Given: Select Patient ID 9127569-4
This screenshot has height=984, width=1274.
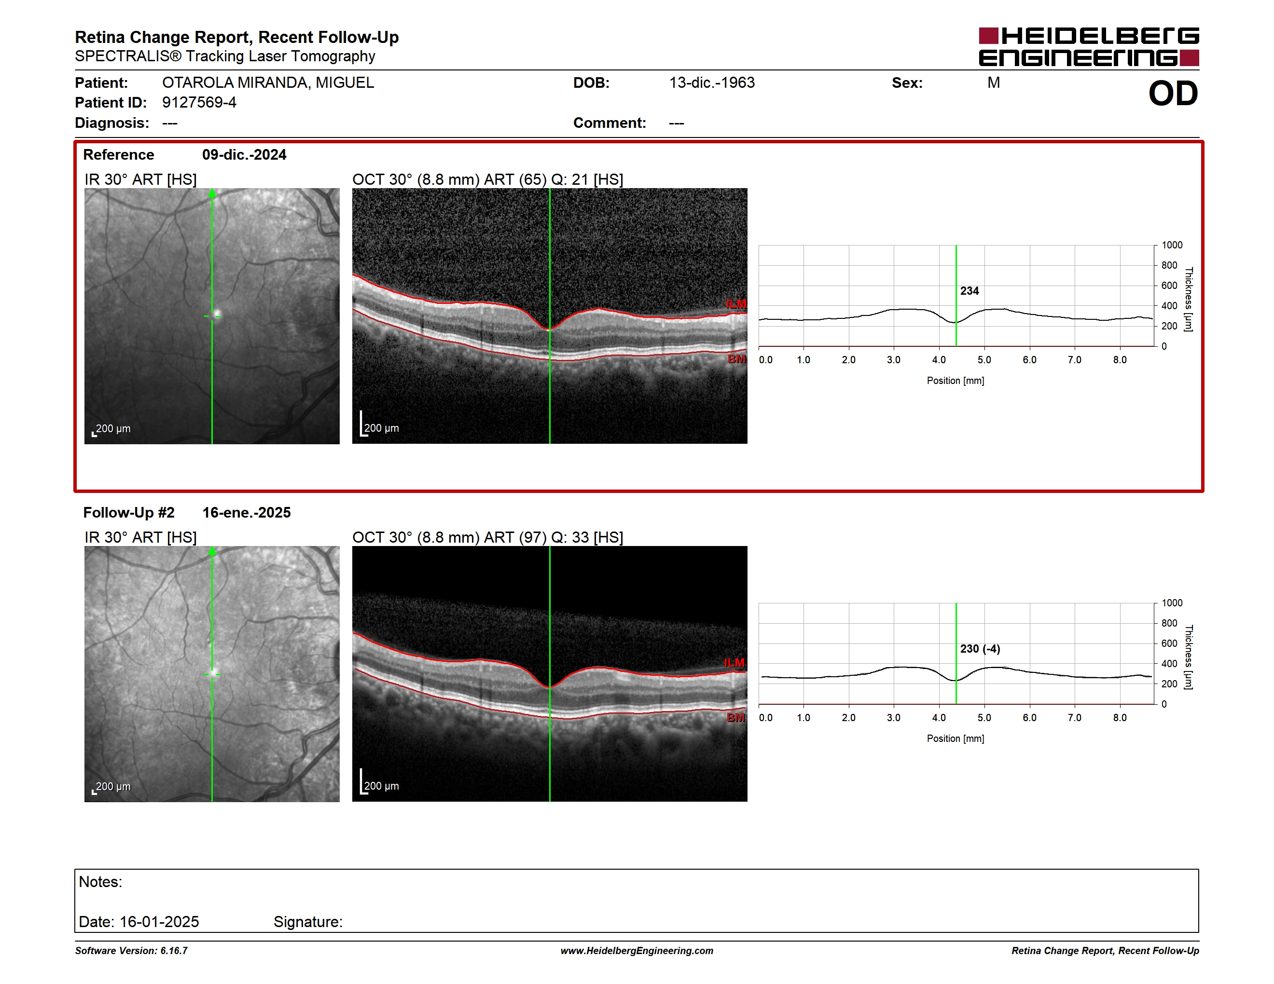Looking at the screenshot, I should pyautogui.click(x=199, y=103).
